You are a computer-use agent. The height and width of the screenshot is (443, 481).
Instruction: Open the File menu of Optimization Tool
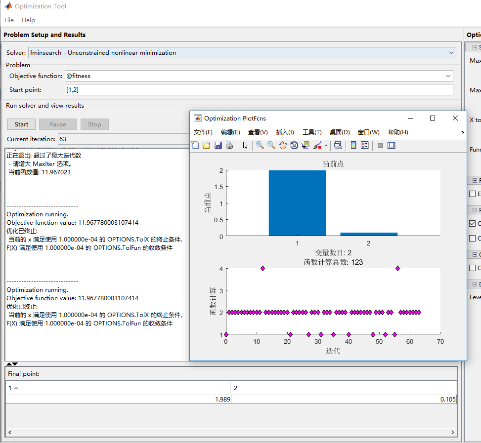pos(9,20)
